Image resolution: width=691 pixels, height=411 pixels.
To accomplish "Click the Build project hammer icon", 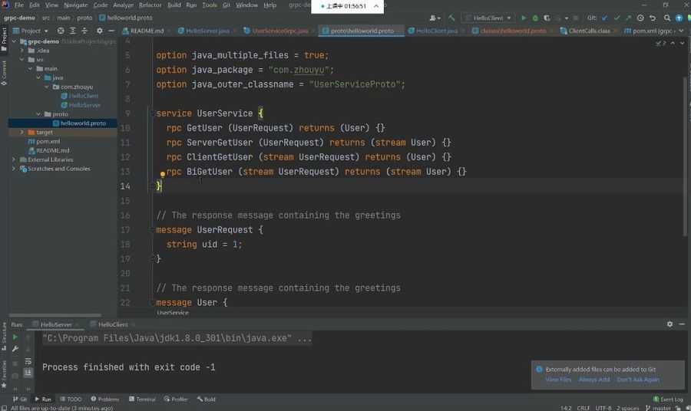I will tap(451, 18).
